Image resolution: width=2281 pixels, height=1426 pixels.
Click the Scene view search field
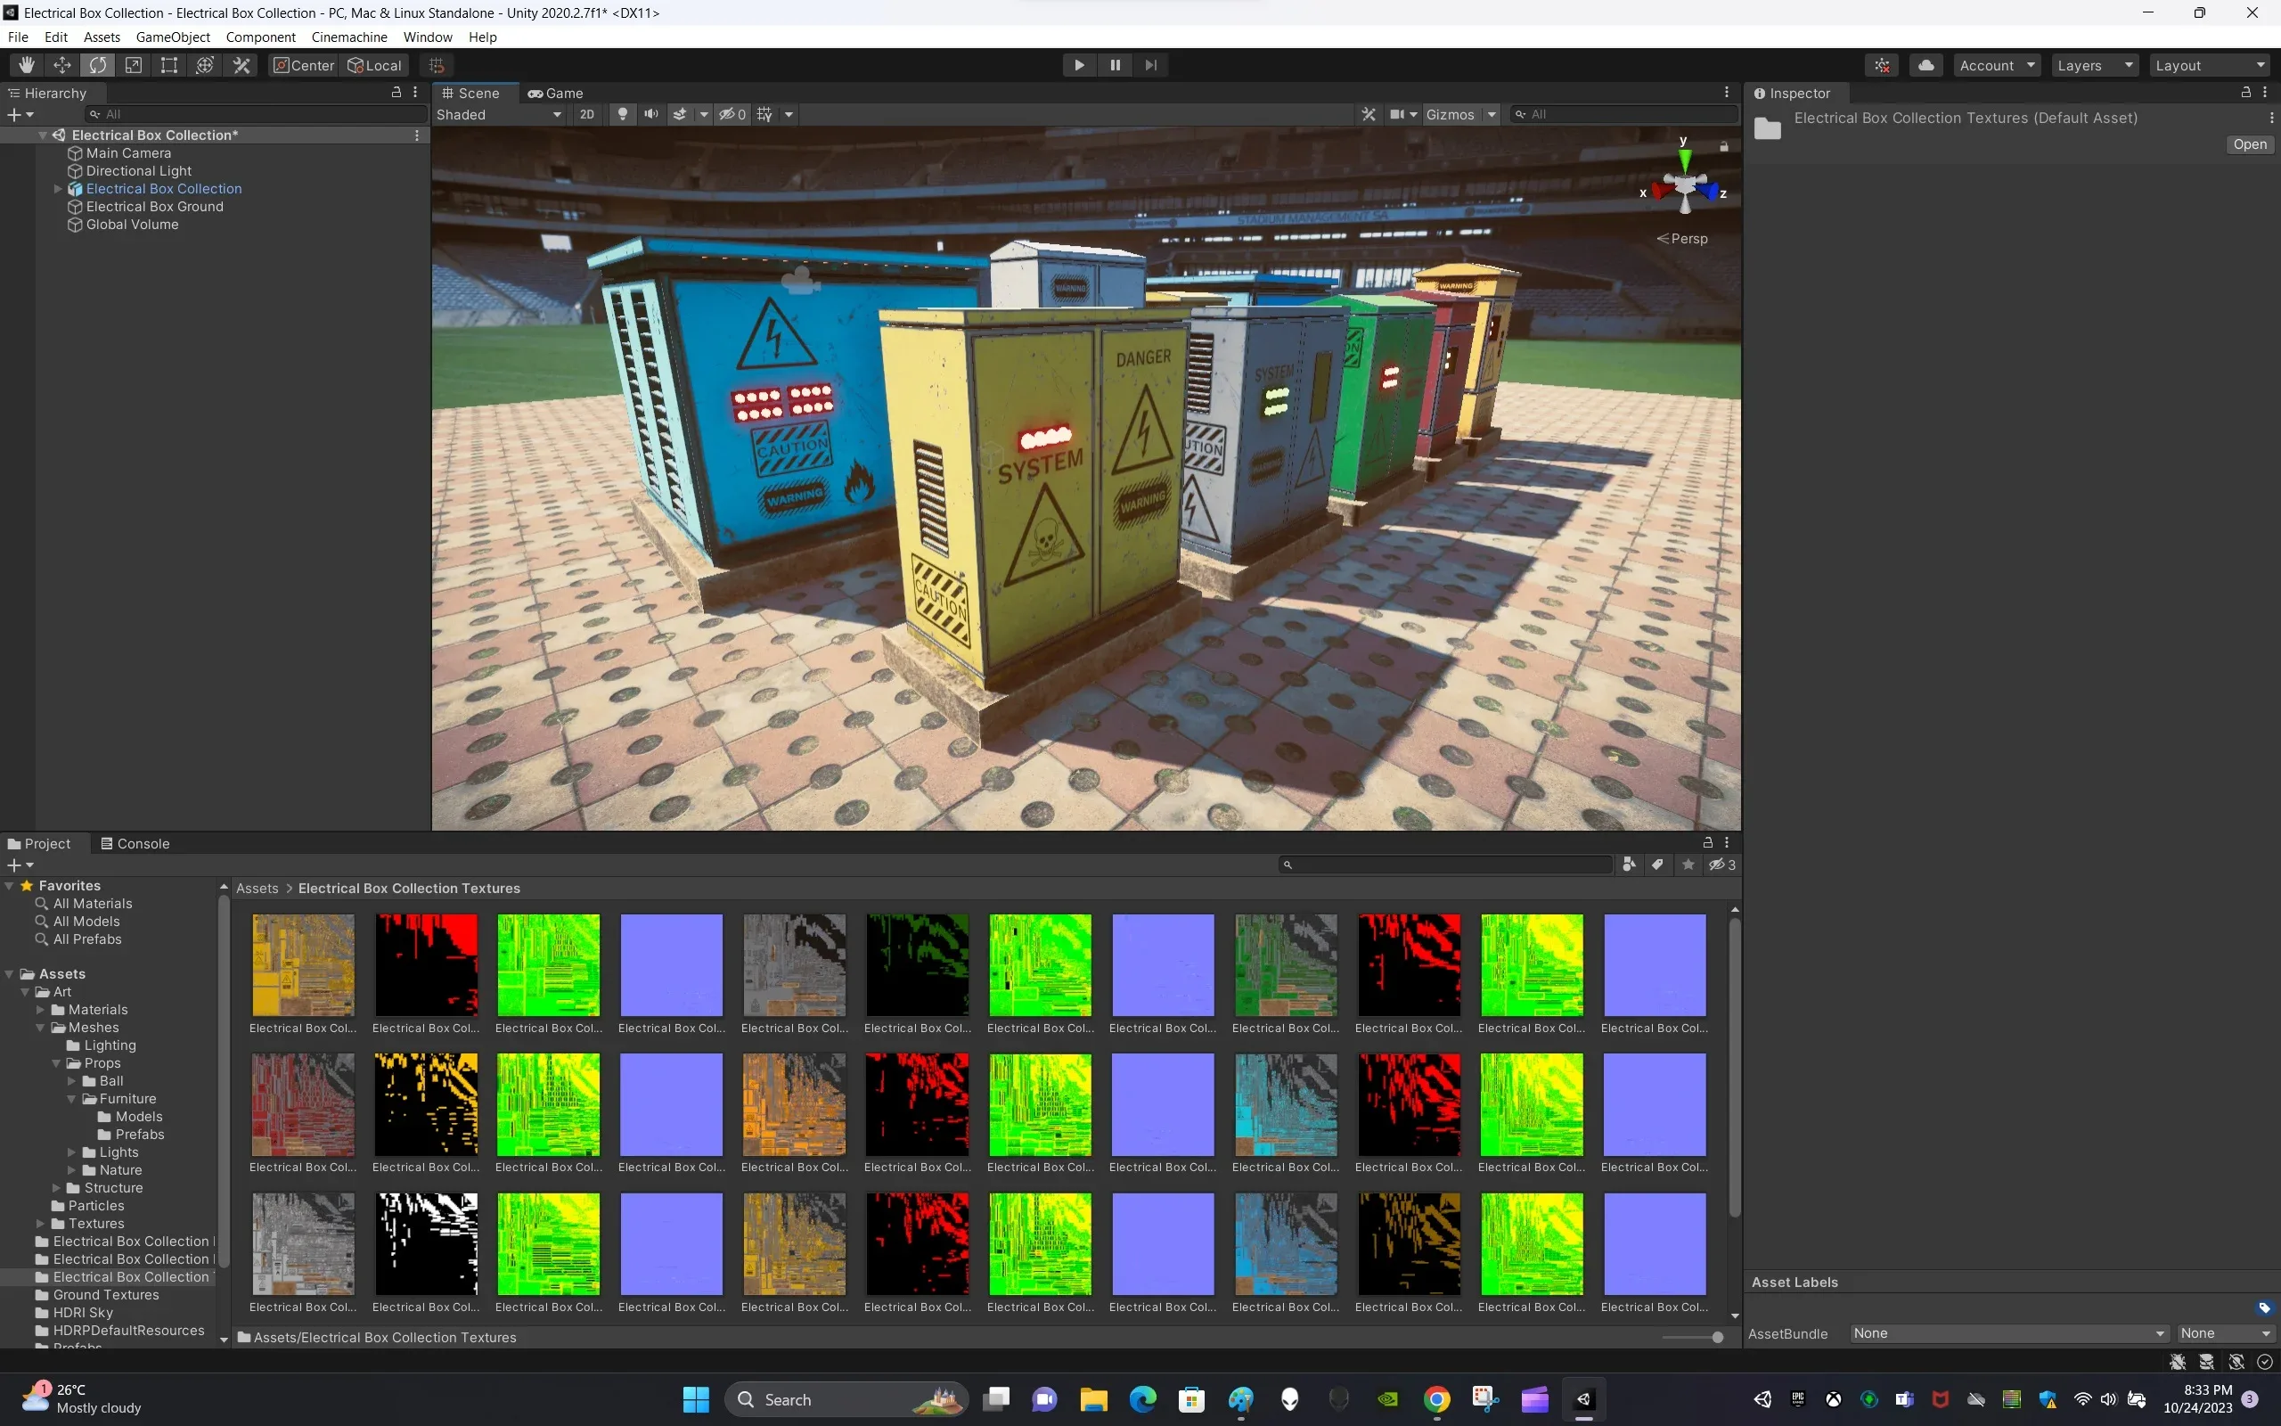coord(1624,114)
